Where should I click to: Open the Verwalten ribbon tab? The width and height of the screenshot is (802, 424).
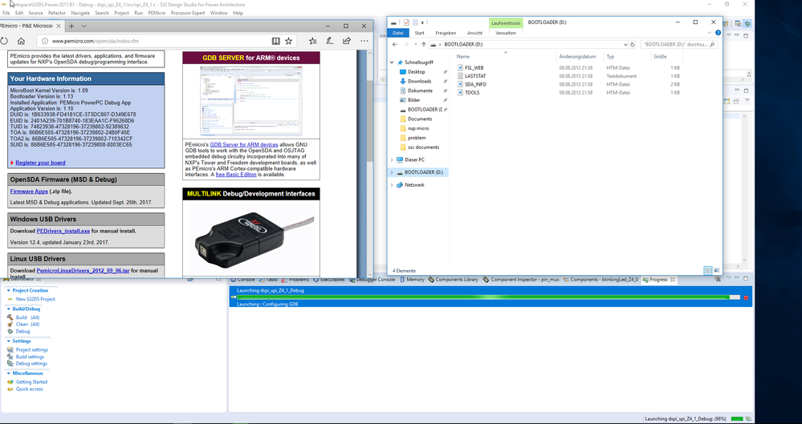[x=505, y=33]
